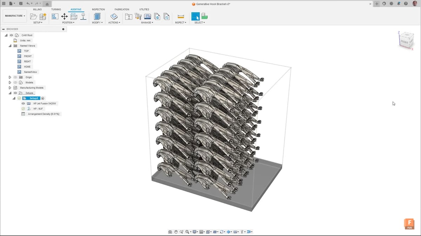Click the Move components icon in Position group
Image resolution: width=421 pixels, height=236 pixels.
(x=64, y=16)
